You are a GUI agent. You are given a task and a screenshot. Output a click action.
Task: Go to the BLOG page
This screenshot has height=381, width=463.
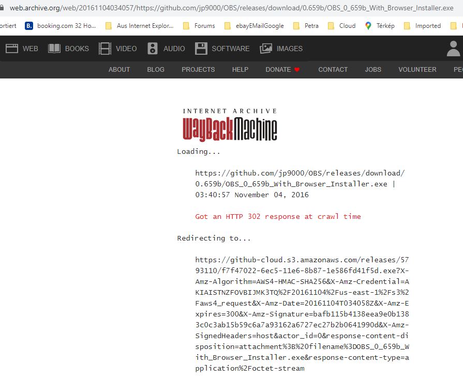[x=156, y=70]
